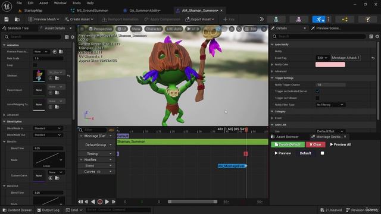Open the Asset menu
Screen dimensions: 381x214
click(43, 3)
